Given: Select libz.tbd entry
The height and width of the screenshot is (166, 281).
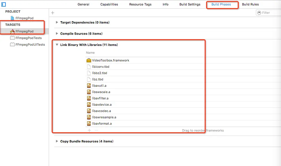Looking at the screenshot, I should 98,79.
